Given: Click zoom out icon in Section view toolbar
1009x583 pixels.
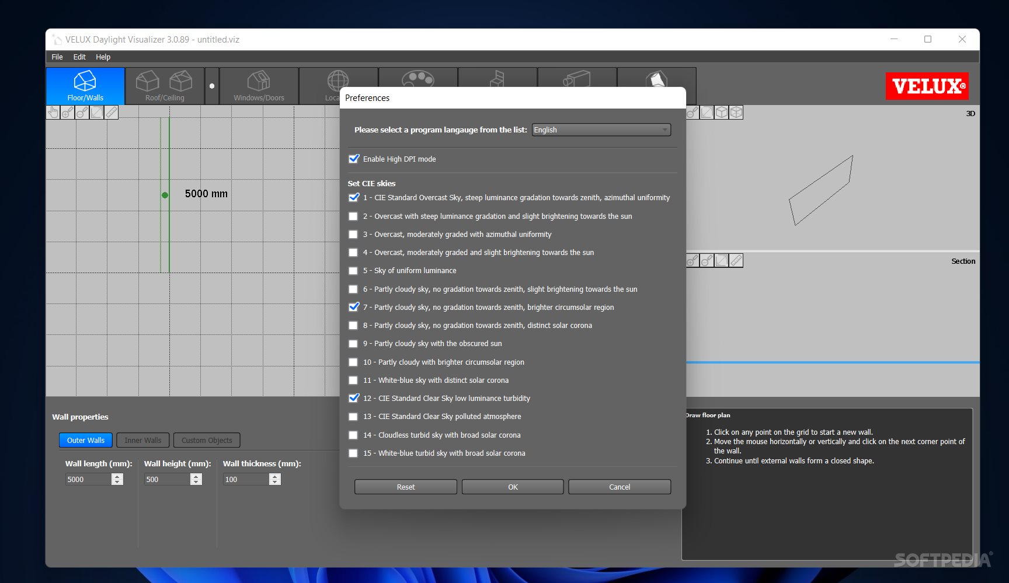Looking at the screenshot, I should click(707, 260).
